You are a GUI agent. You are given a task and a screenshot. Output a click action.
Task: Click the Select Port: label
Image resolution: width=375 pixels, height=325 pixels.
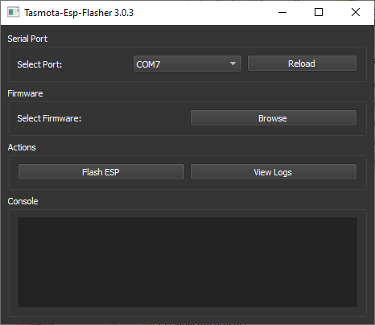pyautogui.click(x=39, y=64)
